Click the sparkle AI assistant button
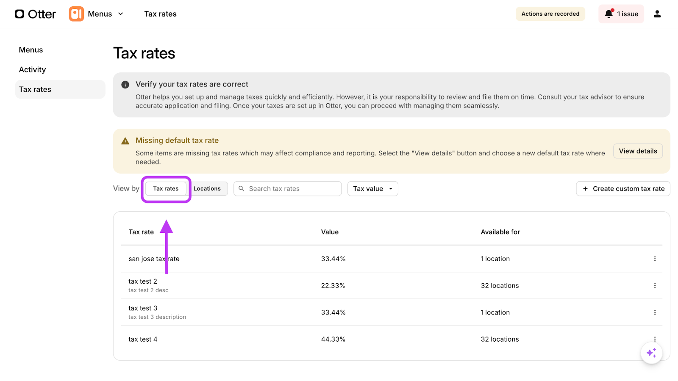Image resolution: width=678 pixels, height=381 pixels. (651, 353)
